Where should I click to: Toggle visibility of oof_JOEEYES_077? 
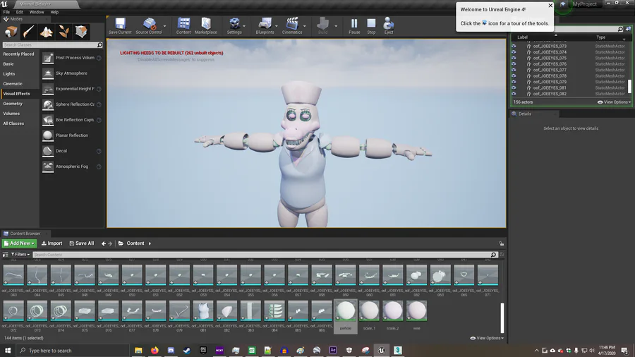pos(514,70)
